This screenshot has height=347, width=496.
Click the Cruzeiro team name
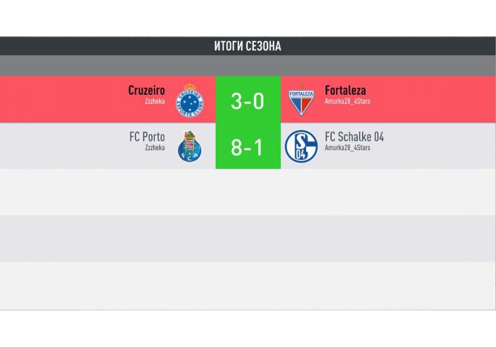(x=146, y=90)
